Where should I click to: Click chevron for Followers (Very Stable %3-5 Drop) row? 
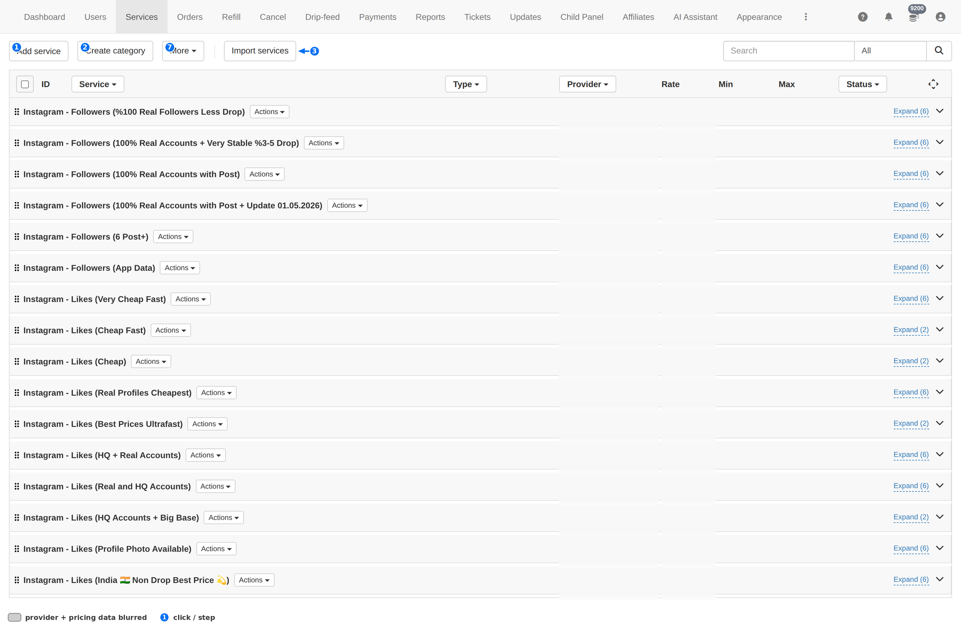939,142
